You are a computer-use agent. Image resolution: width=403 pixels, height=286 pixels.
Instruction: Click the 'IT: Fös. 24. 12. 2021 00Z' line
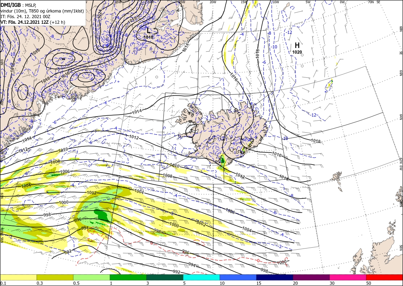tap(25, 17)
